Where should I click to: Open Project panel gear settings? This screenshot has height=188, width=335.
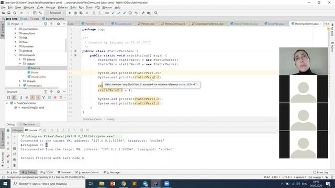click(58, 24)
